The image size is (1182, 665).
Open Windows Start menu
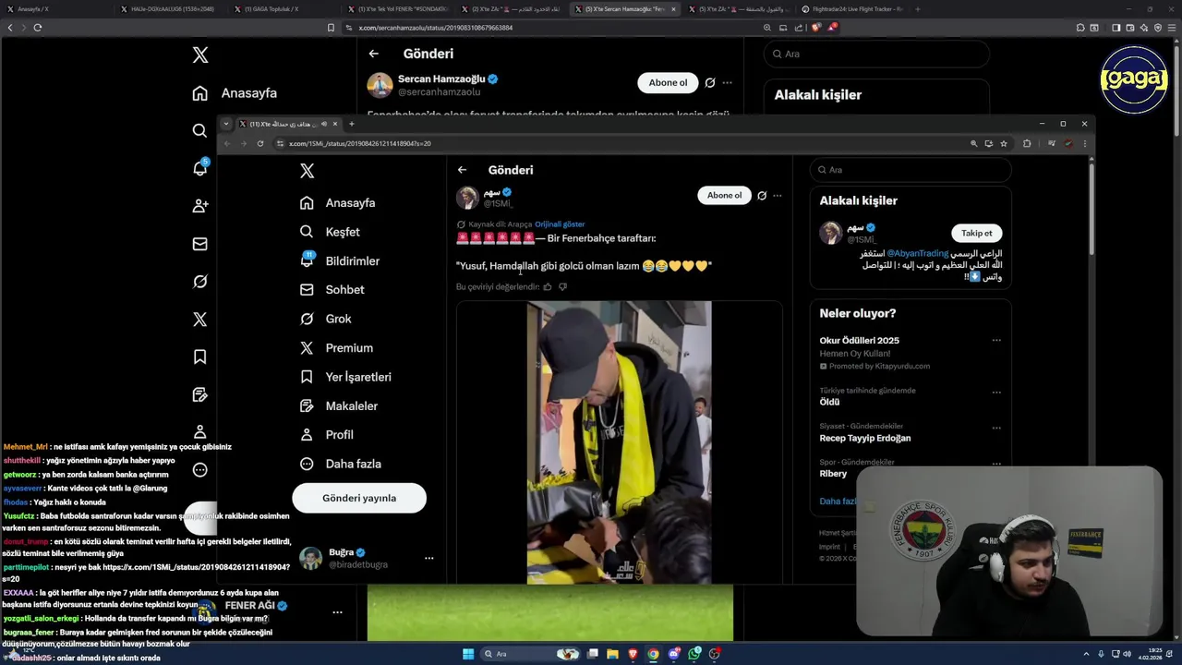[468, 654]
